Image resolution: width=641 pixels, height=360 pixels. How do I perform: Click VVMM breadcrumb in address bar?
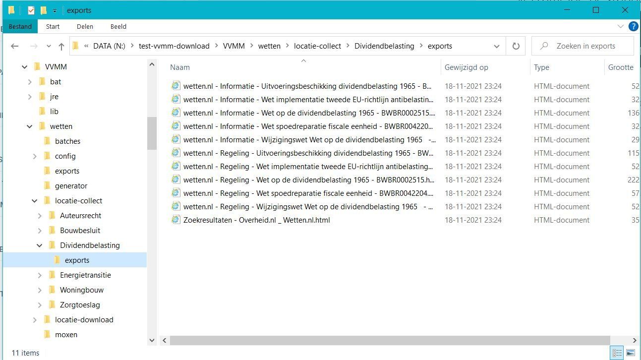[234, 46]
